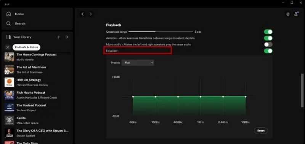The height and width of the screenshot is (144, 305).
Task: Enable the Mono audio switch
Action: 268,44
